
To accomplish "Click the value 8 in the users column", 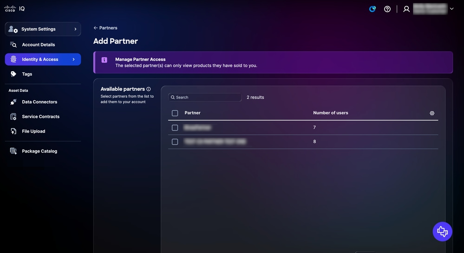I will (x=314, y=142).
